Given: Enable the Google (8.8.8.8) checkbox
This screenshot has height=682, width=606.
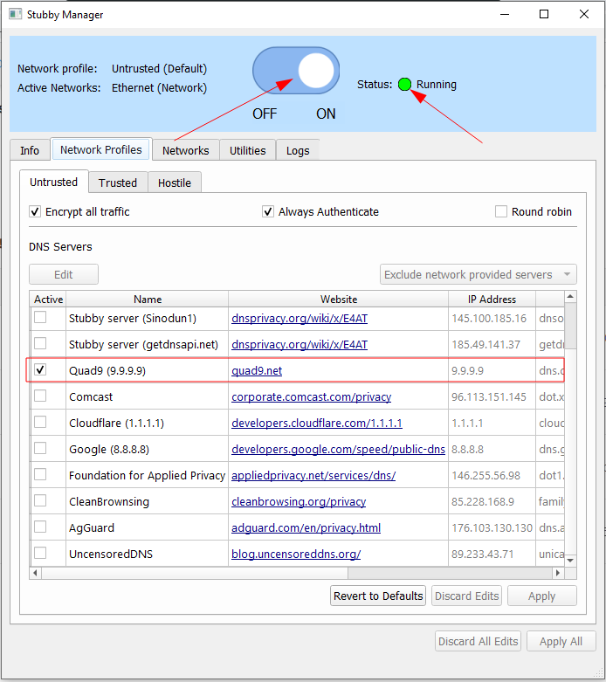Looking at the screenshot, I should [x=40, y=448].
